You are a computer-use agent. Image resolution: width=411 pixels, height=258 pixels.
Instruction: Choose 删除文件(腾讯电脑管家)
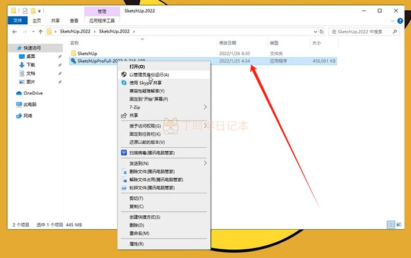point(164,171)
